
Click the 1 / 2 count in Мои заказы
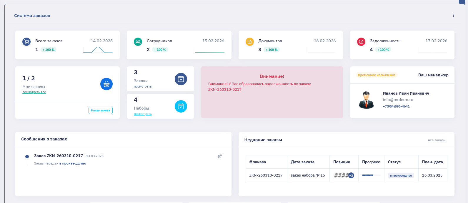coord(29,78)
